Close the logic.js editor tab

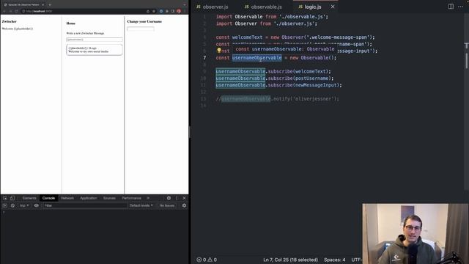(333, 7)
